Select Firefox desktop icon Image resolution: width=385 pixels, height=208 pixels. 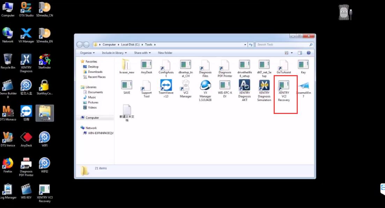[x=8, y=165]
